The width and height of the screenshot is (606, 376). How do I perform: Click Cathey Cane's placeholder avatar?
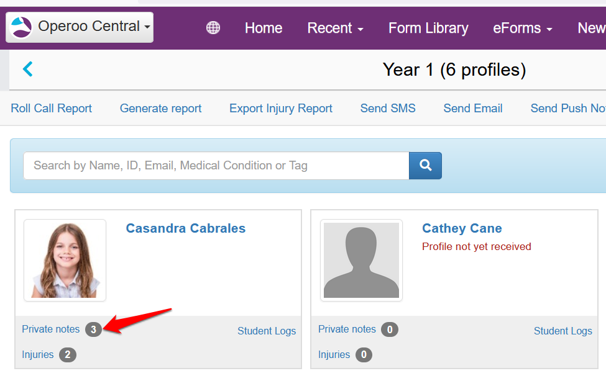click(x=361, y=260)
